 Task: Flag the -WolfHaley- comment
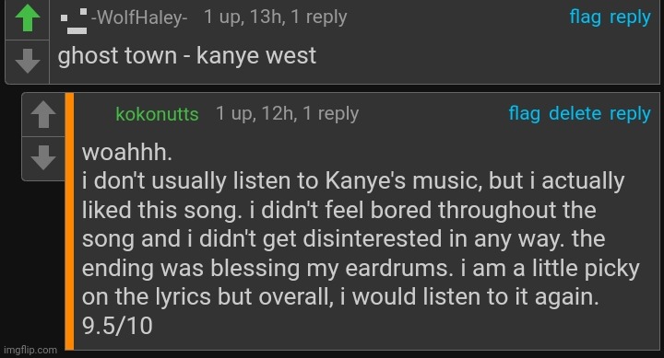coord(586,17)
